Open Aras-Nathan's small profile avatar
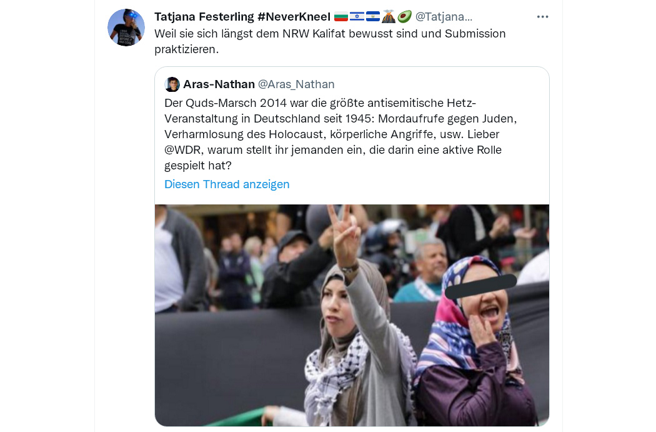 172,84
